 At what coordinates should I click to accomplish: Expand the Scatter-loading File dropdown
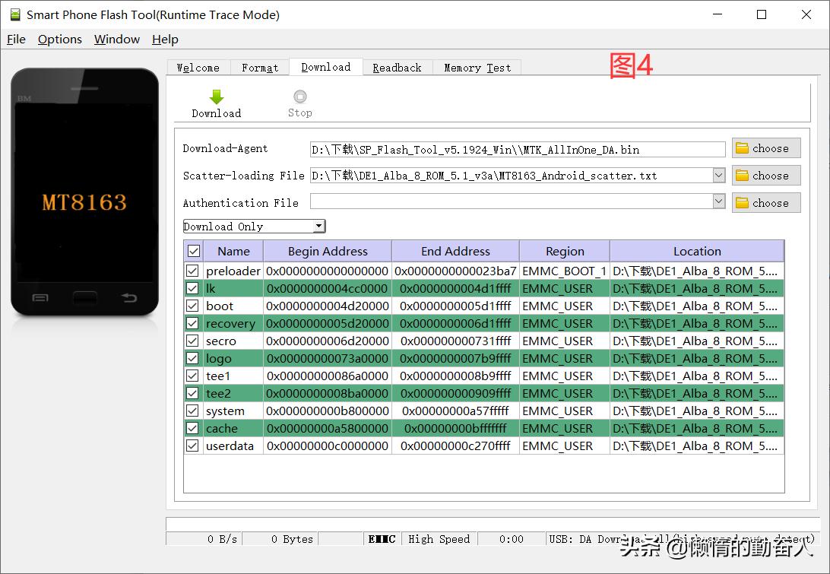pos(719,176)
